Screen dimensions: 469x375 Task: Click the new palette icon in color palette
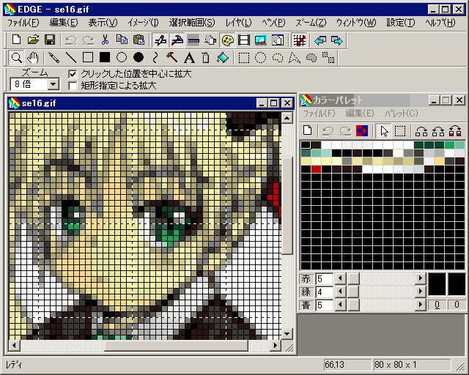pos(307,131)
